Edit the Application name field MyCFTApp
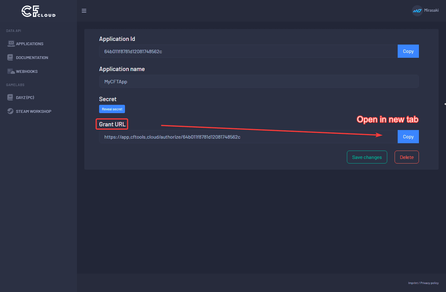Screen dimensions: 446x292 259,81
